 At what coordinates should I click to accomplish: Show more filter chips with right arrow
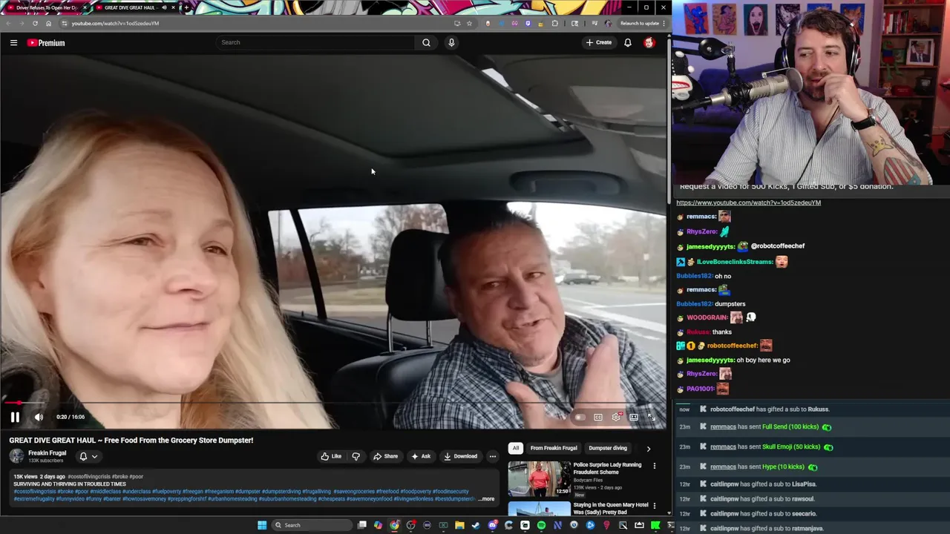pos(648,448)
